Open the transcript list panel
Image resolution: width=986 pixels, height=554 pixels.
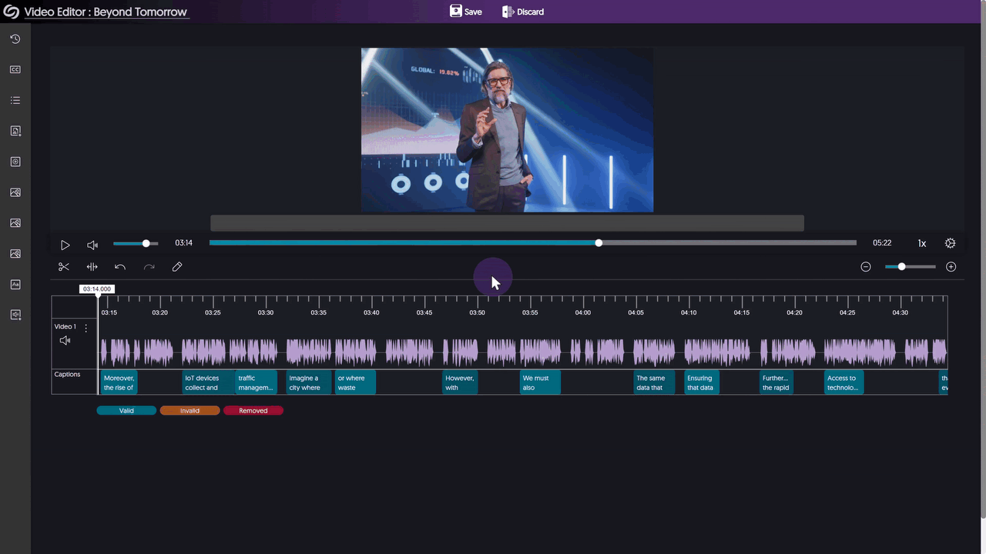pyautogui.click(x=15, y=100)
